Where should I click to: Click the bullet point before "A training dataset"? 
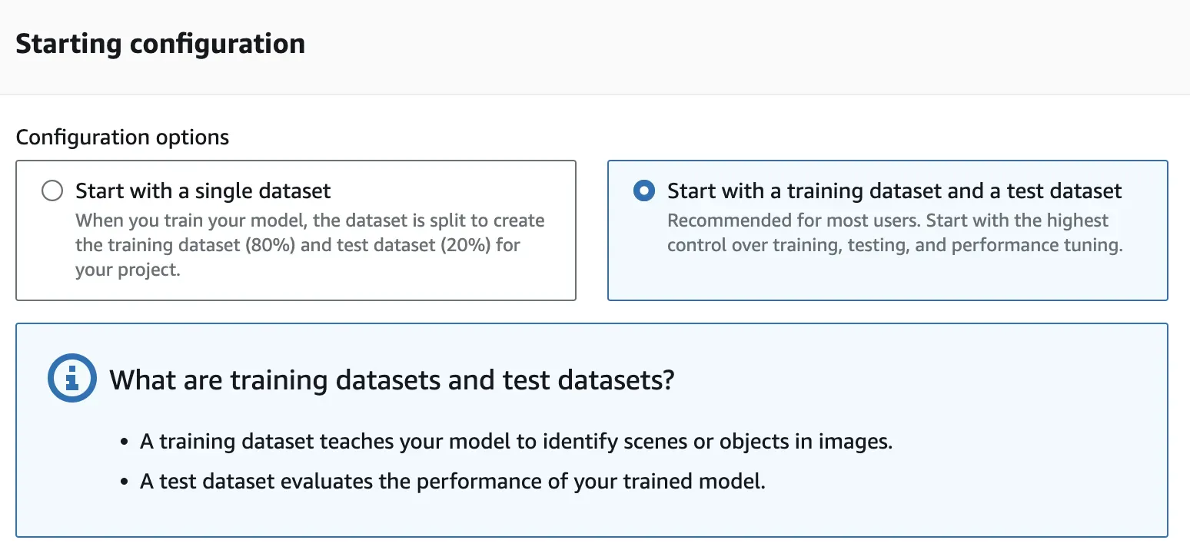click(124, 443)
